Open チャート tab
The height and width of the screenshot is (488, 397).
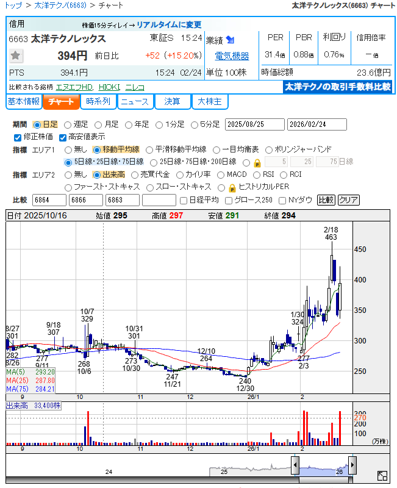click(x=61, y=102)
